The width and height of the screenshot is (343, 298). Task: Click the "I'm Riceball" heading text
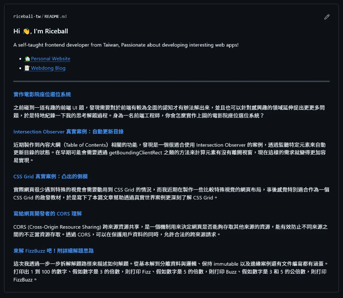coord(51,31)
